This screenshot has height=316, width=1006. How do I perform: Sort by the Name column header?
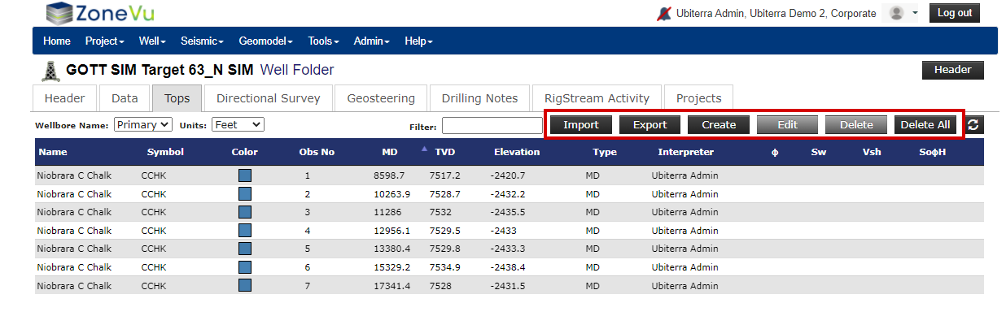coord(52,152)
